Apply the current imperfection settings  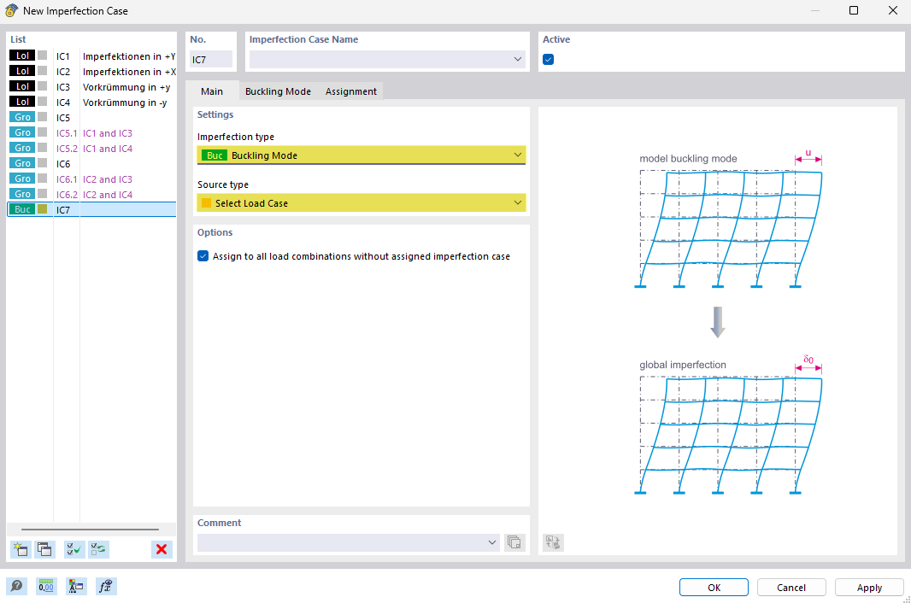tap(869, 588)
